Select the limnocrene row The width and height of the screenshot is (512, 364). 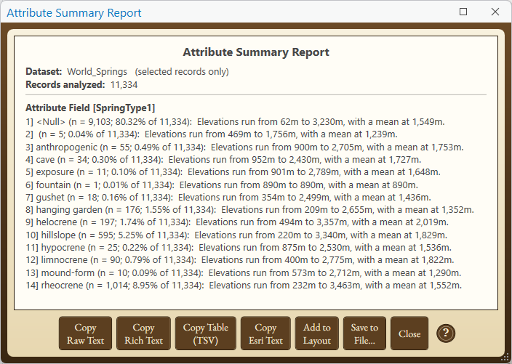(240, 260)
